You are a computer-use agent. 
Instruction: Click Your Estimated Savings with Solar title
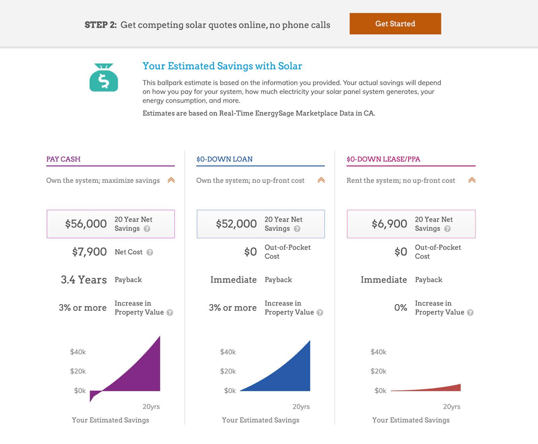[222, 66]
